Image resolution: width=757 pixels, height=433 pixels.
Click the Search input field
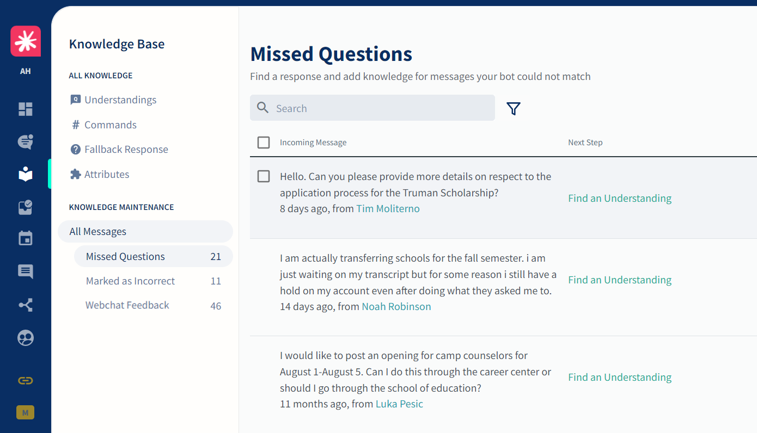tap(373, 108)
